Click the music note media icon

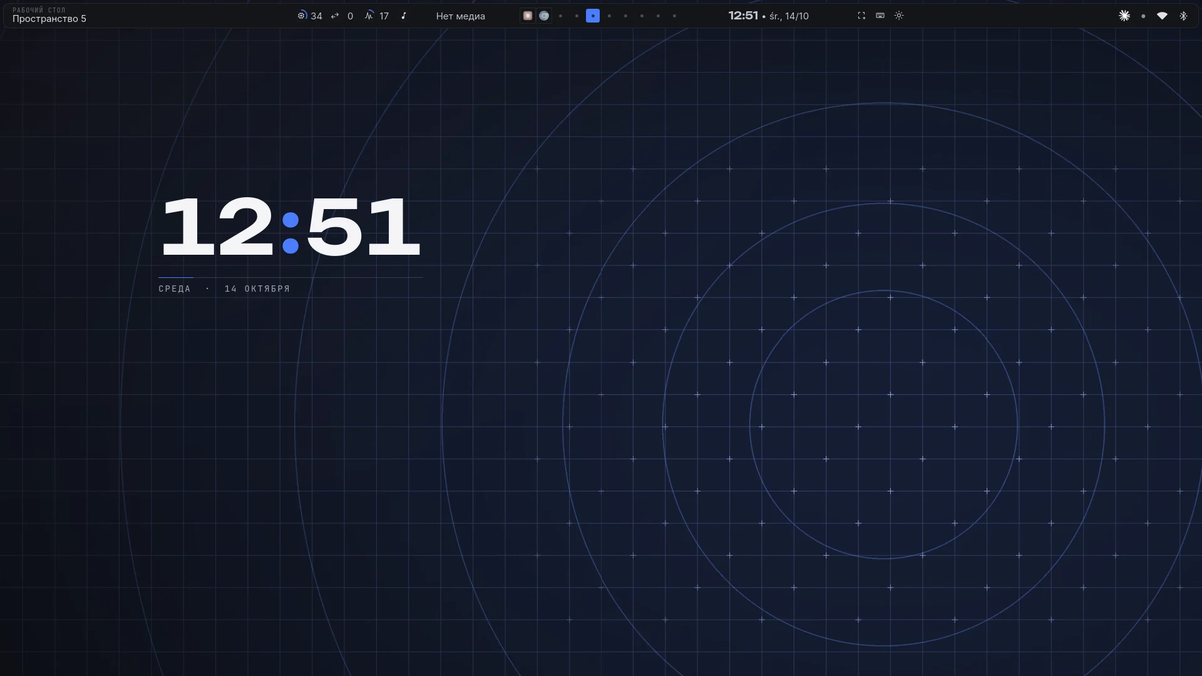404,16
